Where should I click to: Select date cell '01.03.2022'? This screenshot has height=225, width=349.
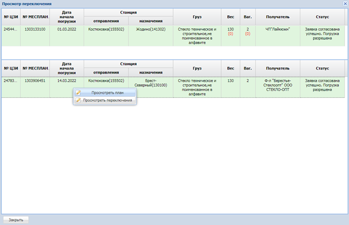coord(67,36)
